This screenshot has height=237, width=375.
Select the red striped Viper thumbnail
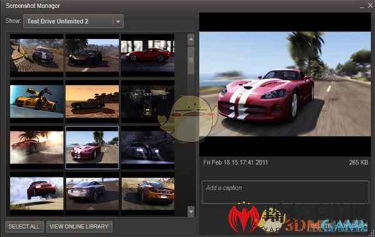92,147
